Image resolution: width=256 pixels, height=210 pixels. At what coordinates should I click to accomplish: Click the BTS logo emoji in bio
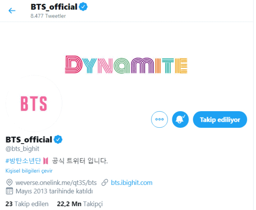(x=46, y=161)
